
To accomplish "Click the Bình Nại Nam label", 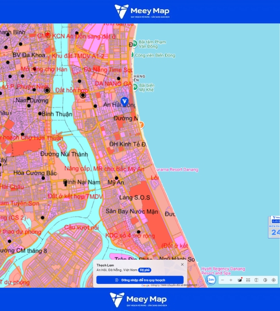I will [82, 182].
